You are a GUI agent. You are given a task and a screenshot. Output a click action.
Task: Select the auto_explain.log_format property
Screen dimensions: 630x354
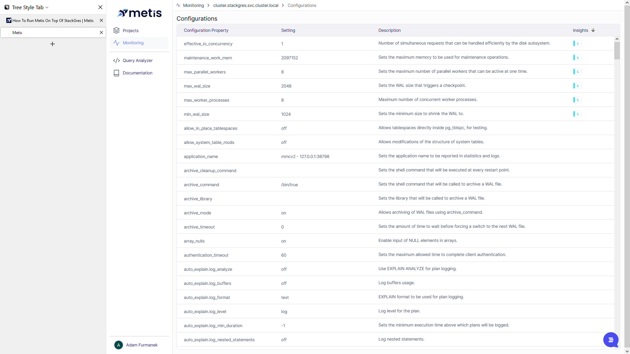pyautogui.click(x=207, y=297)
